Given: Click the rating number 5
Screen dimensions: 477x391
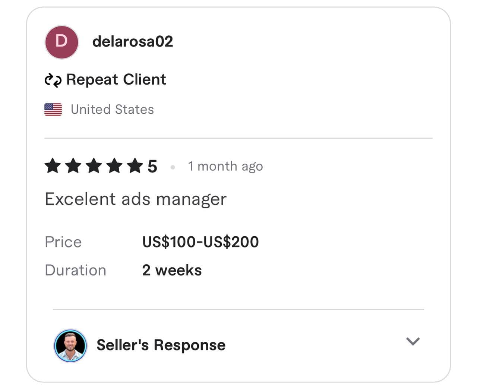Looking at the screenshot, I should point(152,166).
